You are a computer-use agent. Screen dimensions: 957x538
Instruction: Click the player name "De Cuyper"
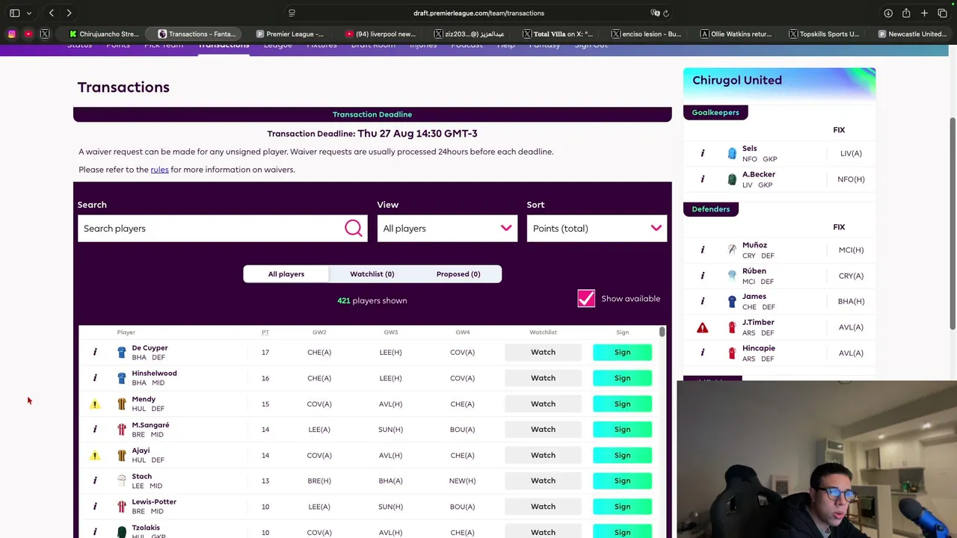(x=150, y=347)
